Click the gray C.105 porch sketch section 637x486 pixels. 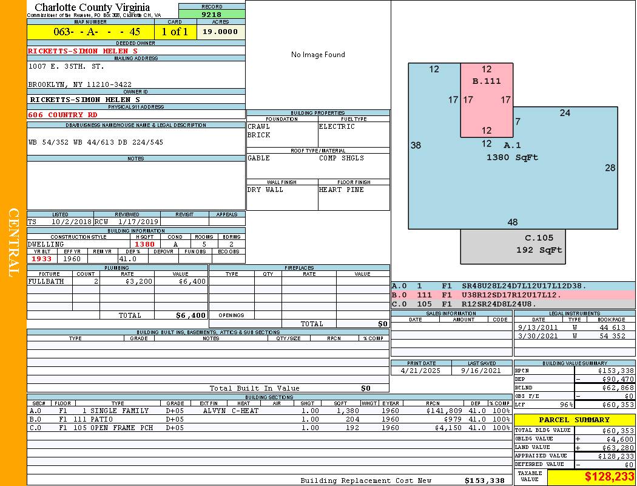(x=513, y=246)
